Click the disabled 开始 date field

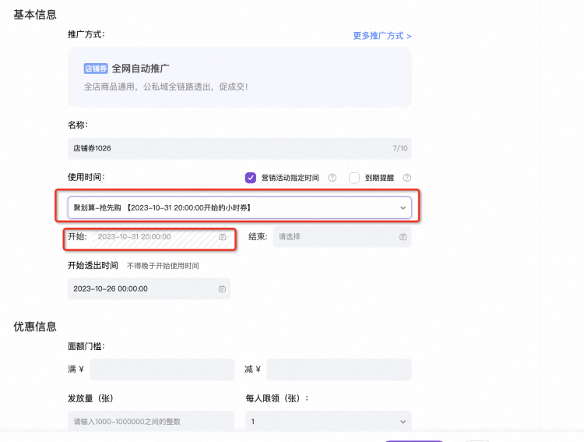point(160,237)
